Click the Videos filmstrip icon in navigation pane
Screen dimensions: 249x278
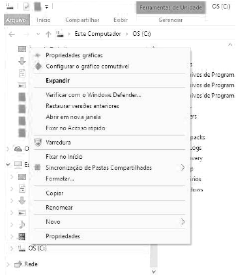click(x=22, y=236)
